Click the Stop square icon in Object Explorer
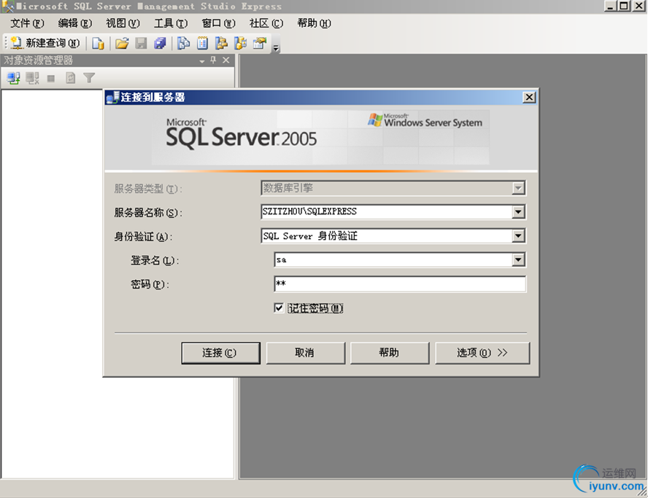Viewport: 648px width, 498px height. 51,78
